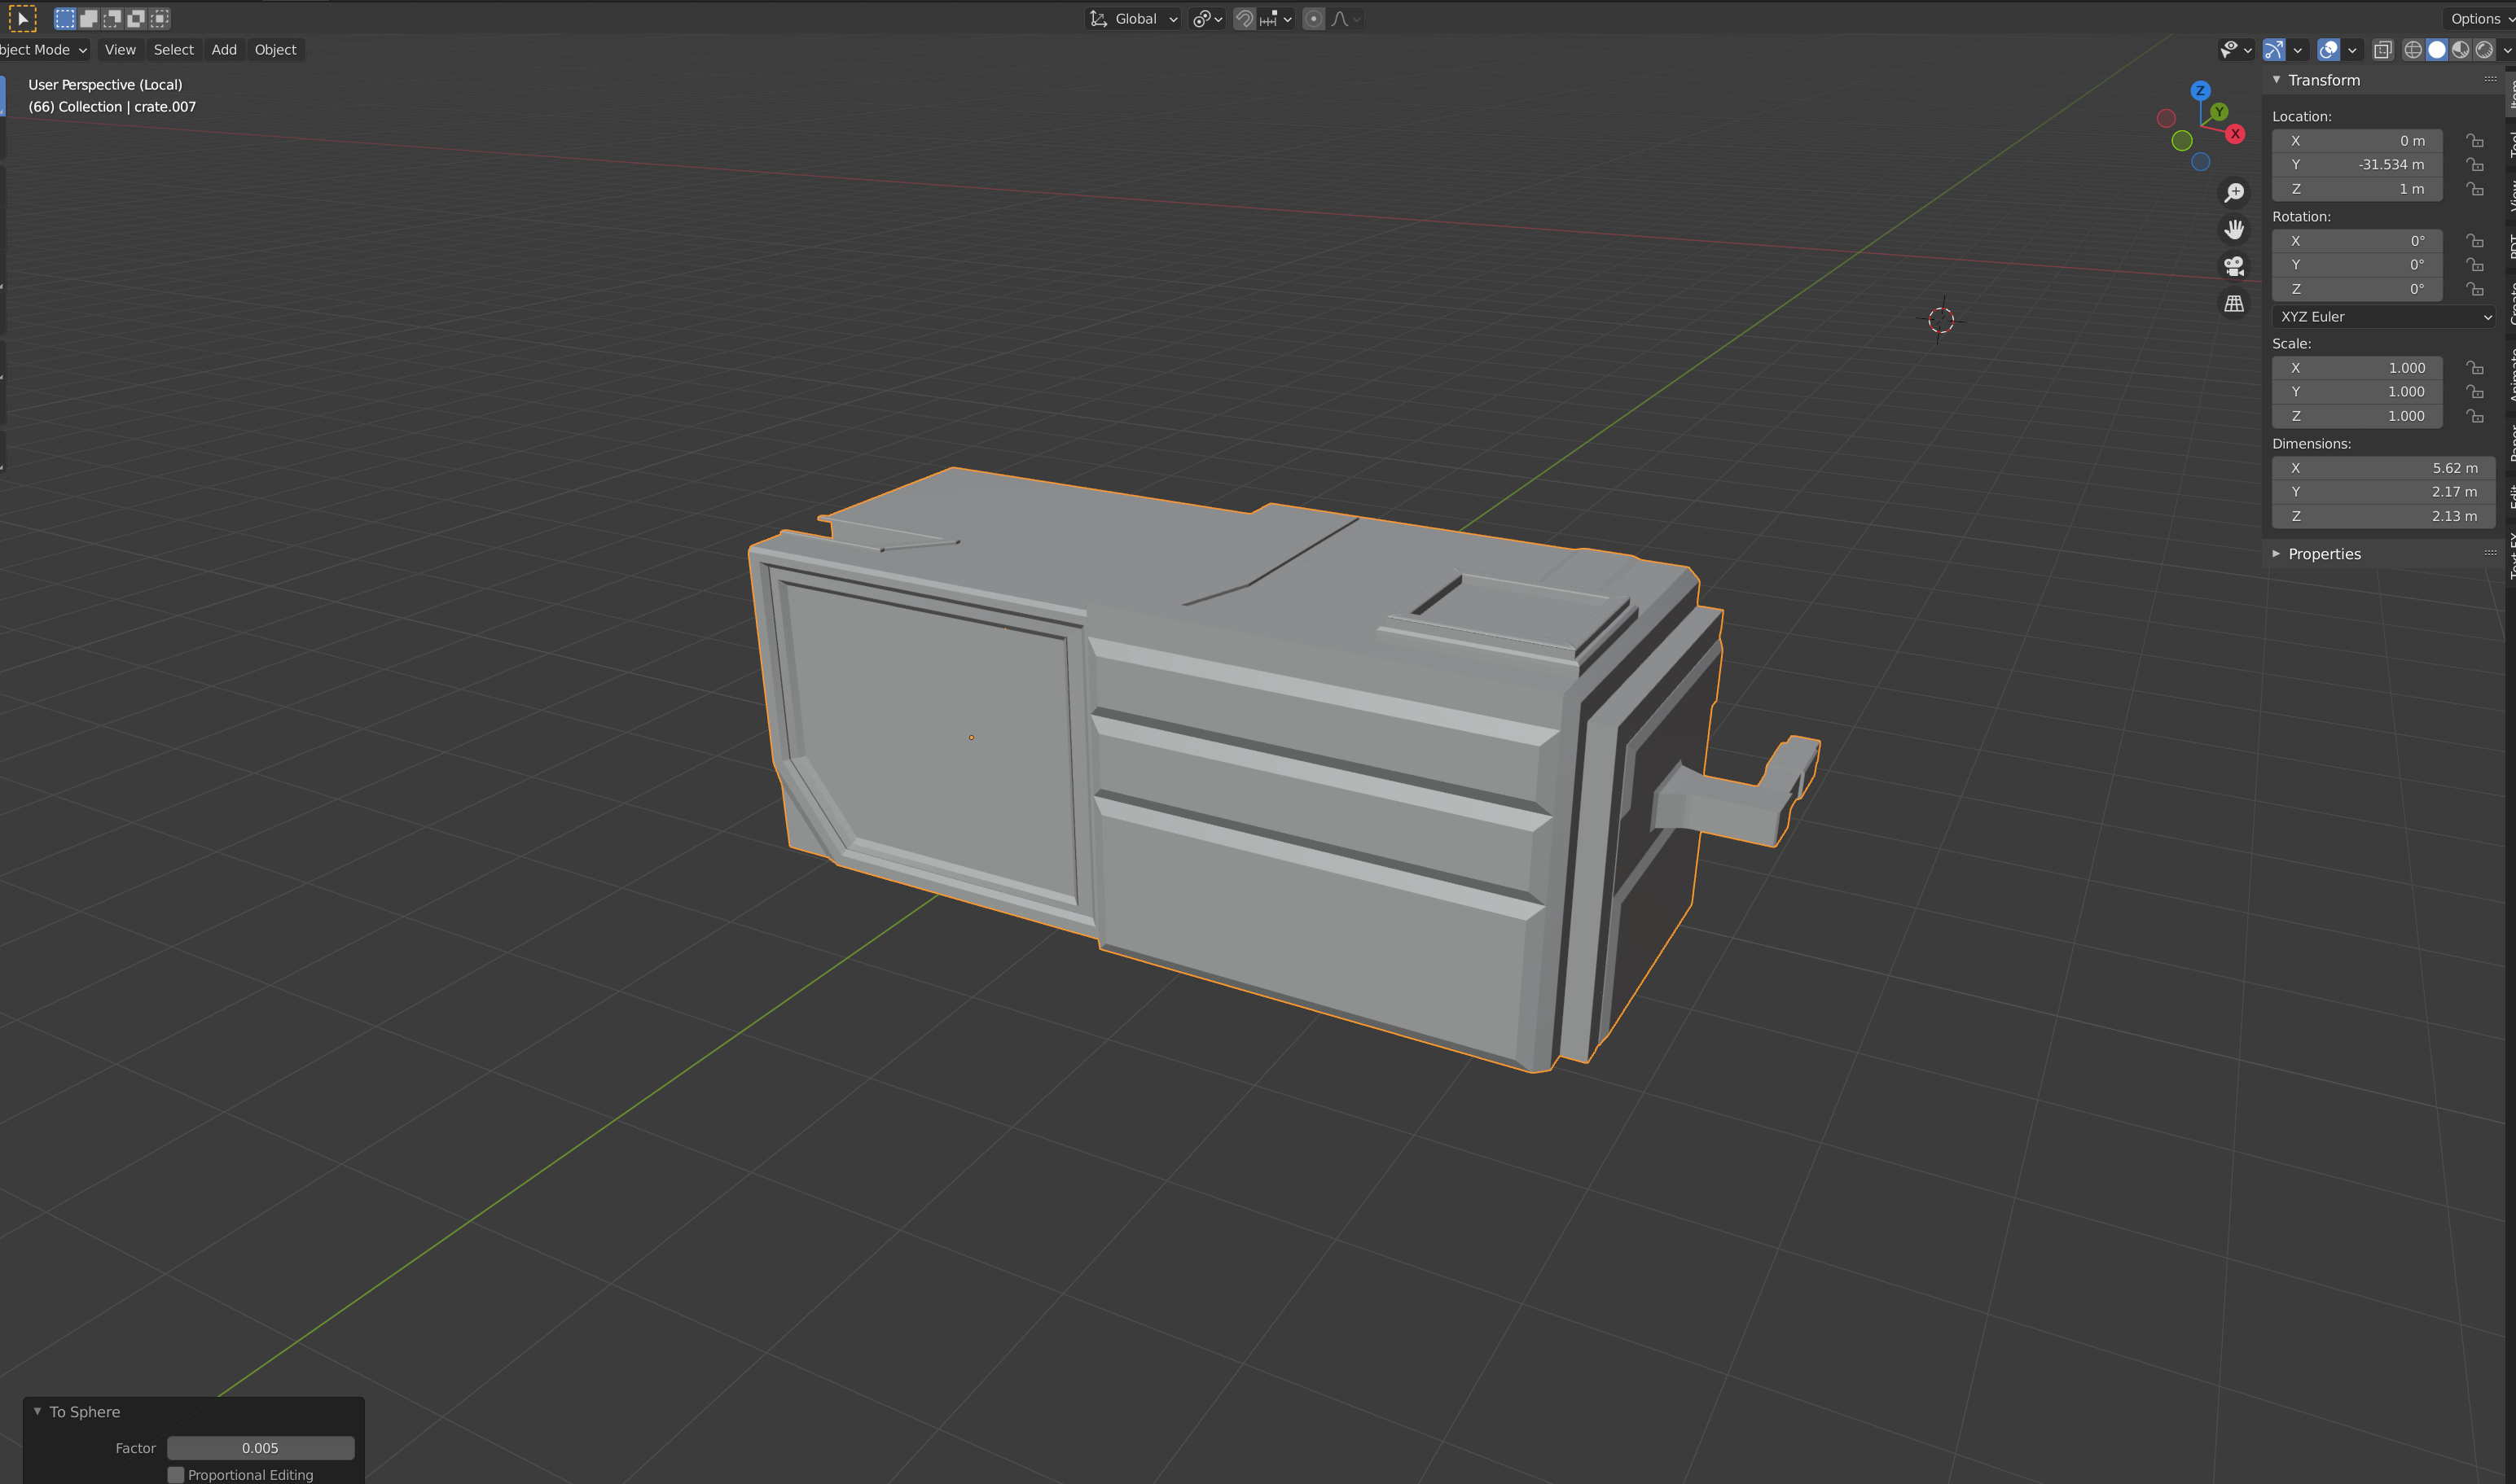Select material preview shading mode

click(2461, 50)
